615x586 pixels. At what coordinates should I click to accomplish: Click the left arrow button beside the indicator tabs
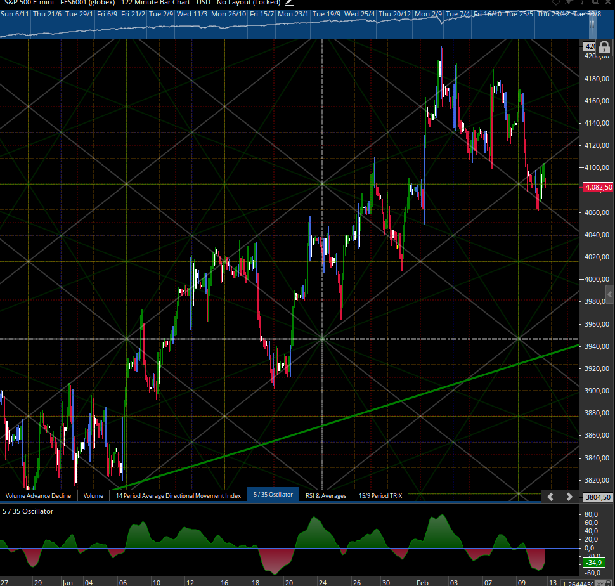click(x=550, y=497)
